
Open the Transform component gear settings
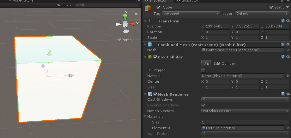click(x=288, y=21)
